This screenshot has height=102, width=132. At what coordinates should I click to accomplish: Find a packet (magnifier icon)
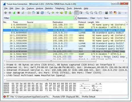coord(49,13)
